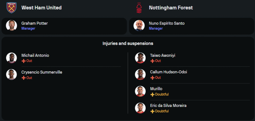Click the Graham Potter name link
The width and height of the screenshot is (255, 121).
tap(34, 23)
